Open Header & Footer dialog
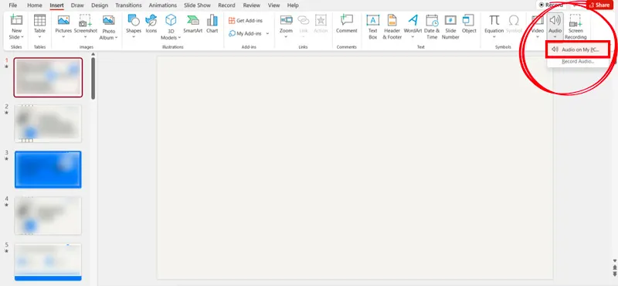618x286 pixels. point(392,27)
